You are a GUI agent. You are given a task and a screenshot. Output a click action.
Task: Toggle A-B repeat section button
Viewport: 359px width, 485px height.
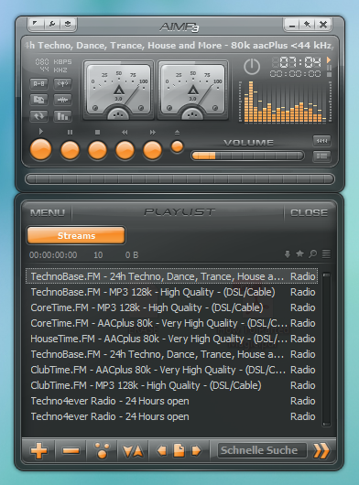pyautogui.click(x=39, y=83)
